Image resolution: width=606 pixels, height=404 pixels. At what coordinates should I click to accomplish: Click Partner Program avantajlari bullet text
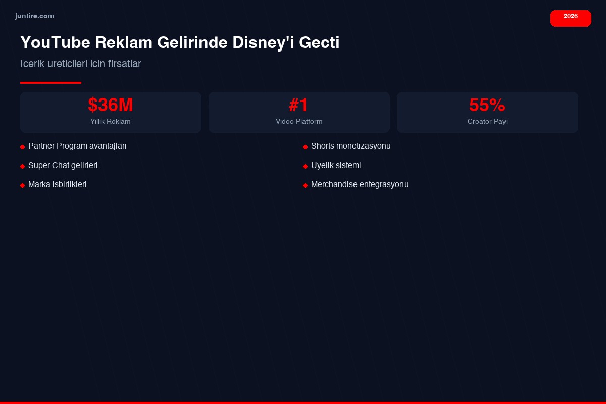point(77,146)
